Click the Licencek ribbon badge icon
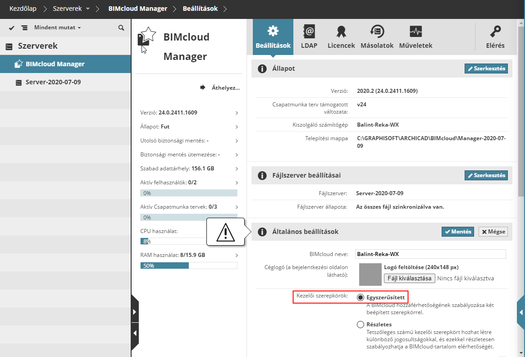Screen dimensions: 525x357 click(341, 32)
